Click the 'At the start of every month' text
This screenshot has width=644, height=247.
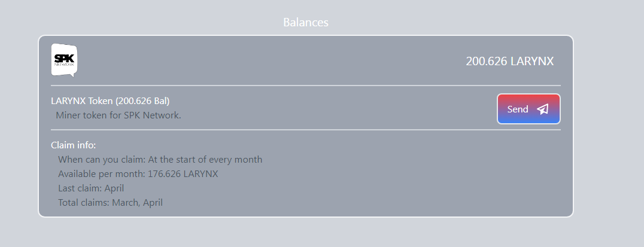click(205, 160)
